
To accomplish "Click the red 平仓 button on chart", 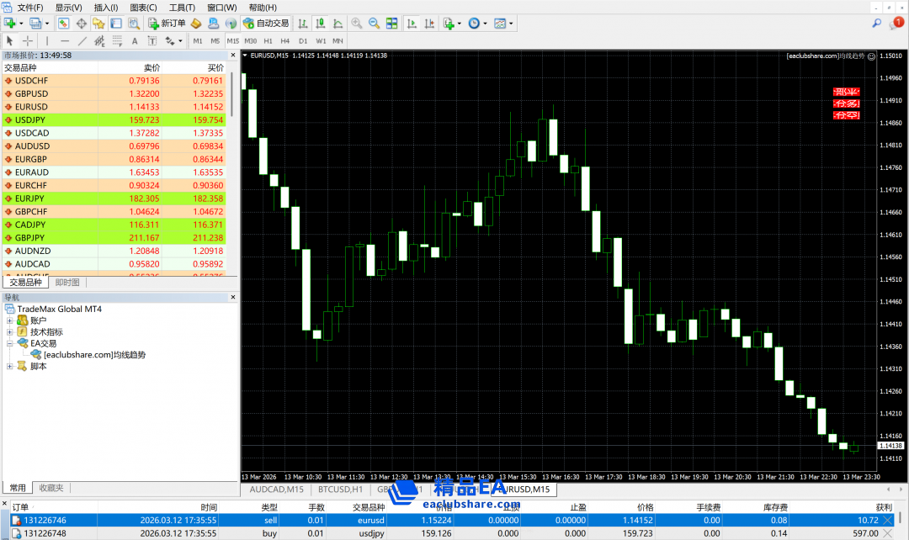I will [846, 92].
